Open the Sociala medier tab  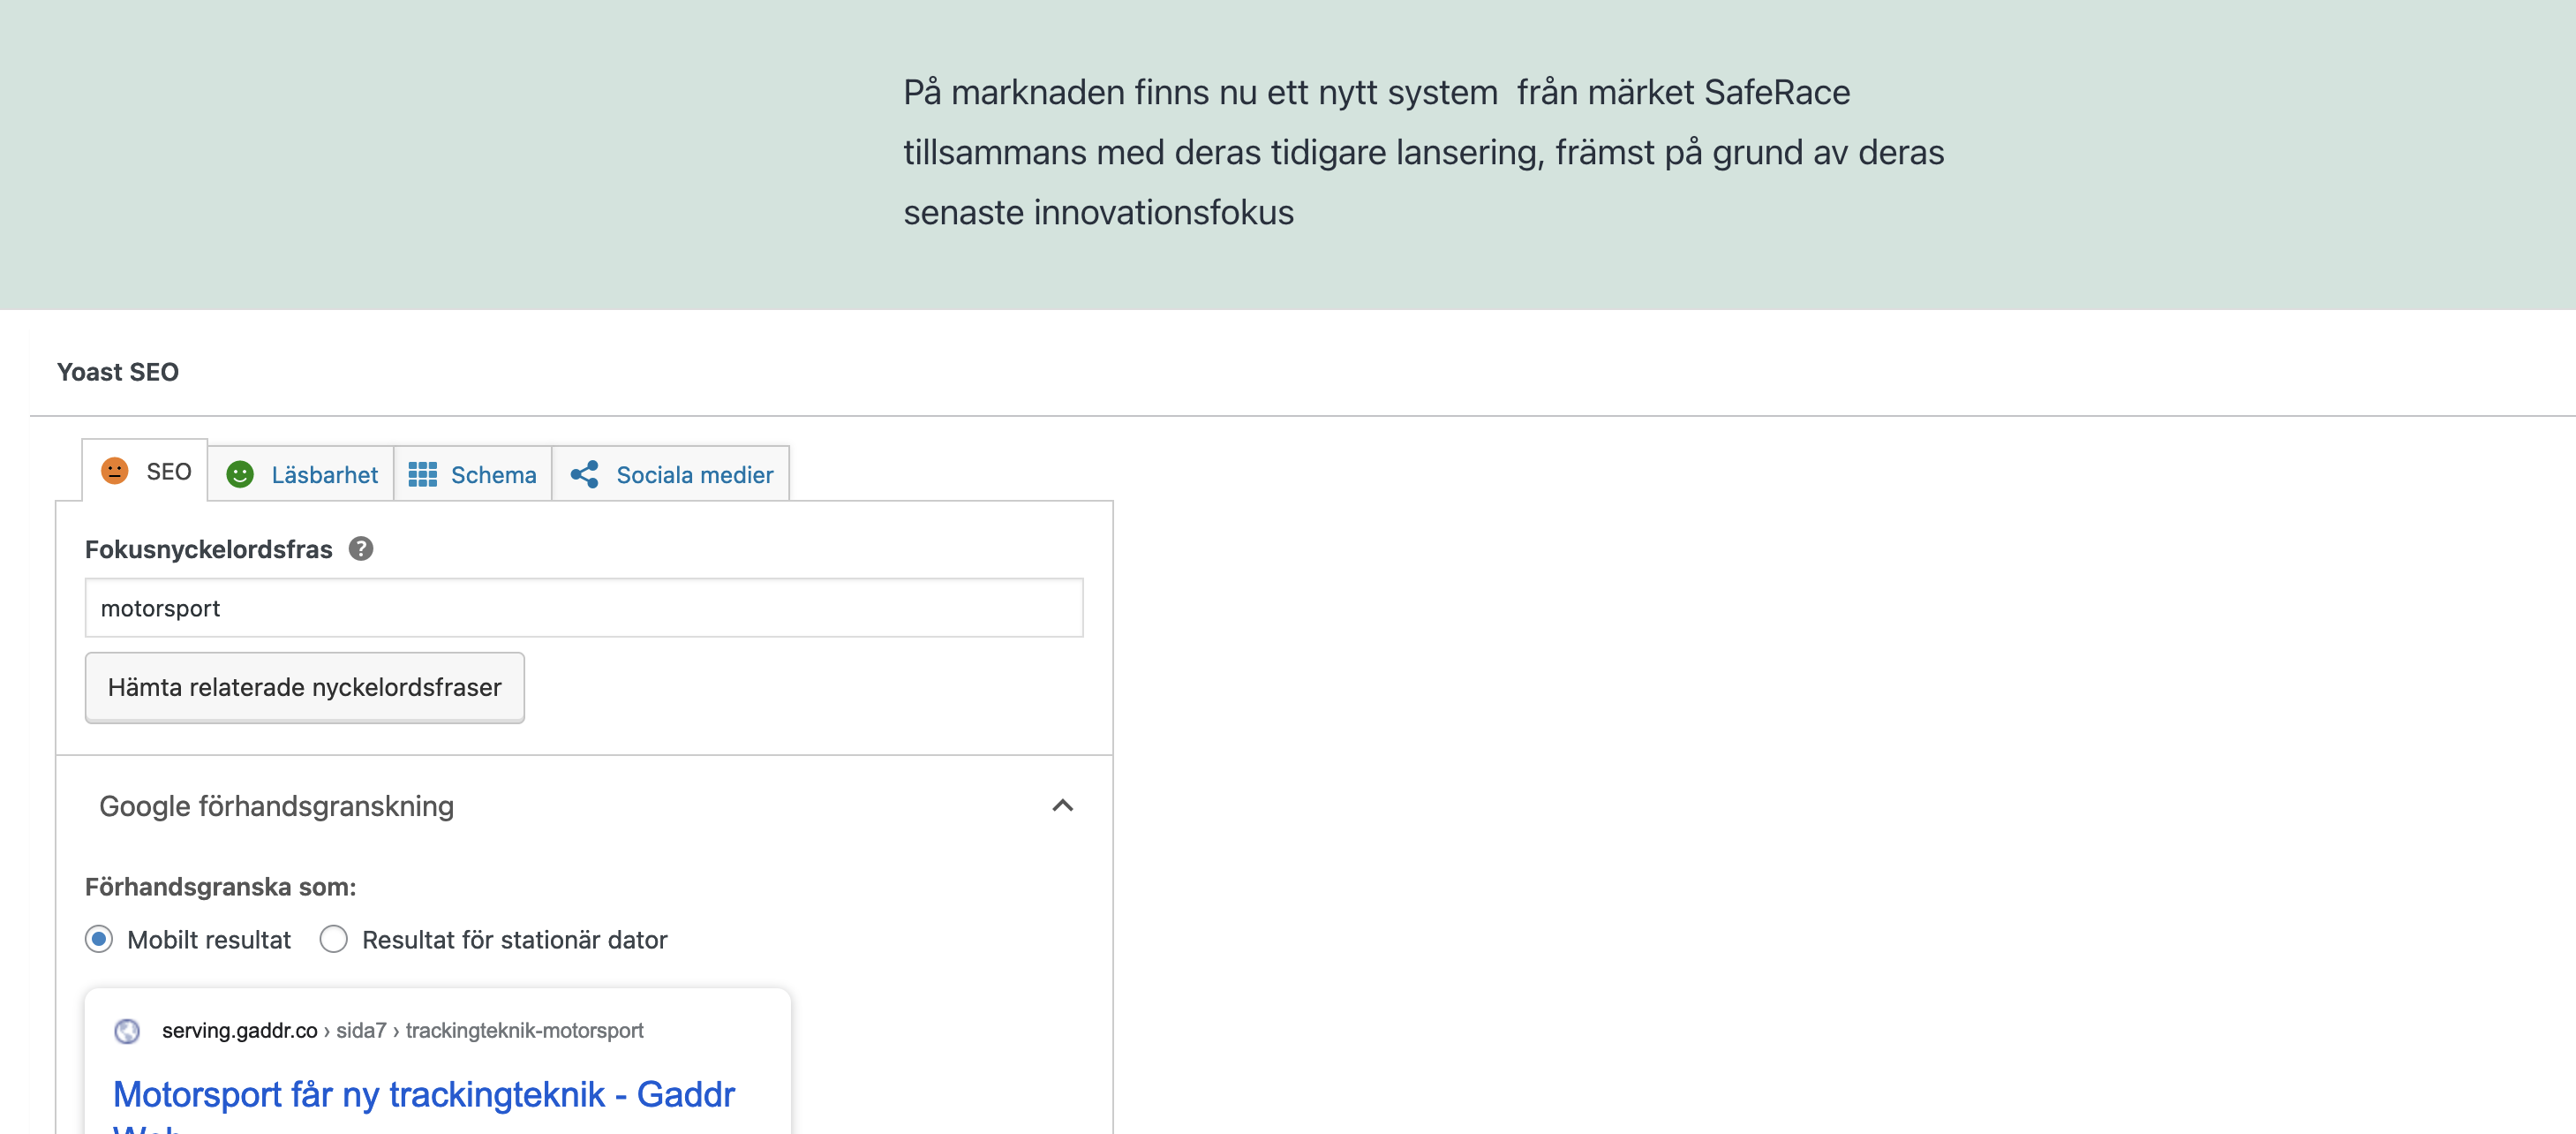[x=695, y=474]
